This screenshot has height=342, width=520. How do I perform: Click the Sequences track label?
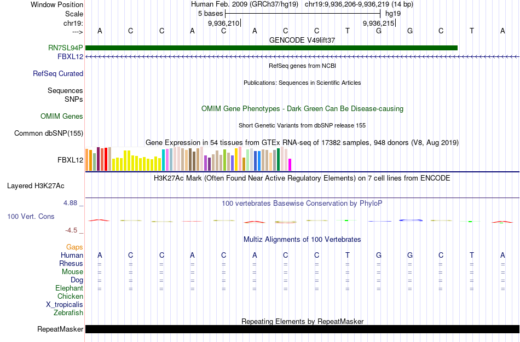point(65,90)
